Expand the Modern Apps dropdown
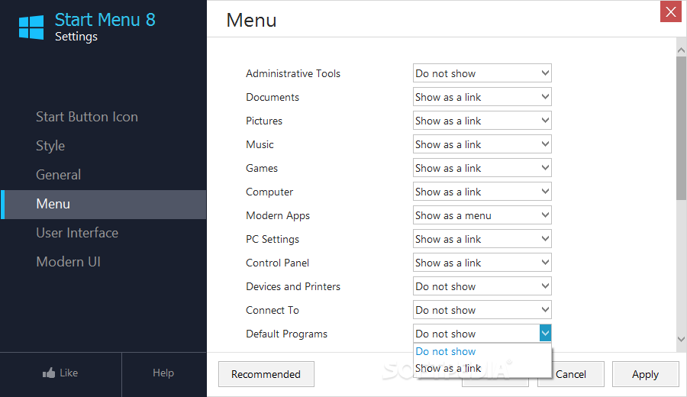The width and height of the screenshot is (687, 397). click(482, 215)
